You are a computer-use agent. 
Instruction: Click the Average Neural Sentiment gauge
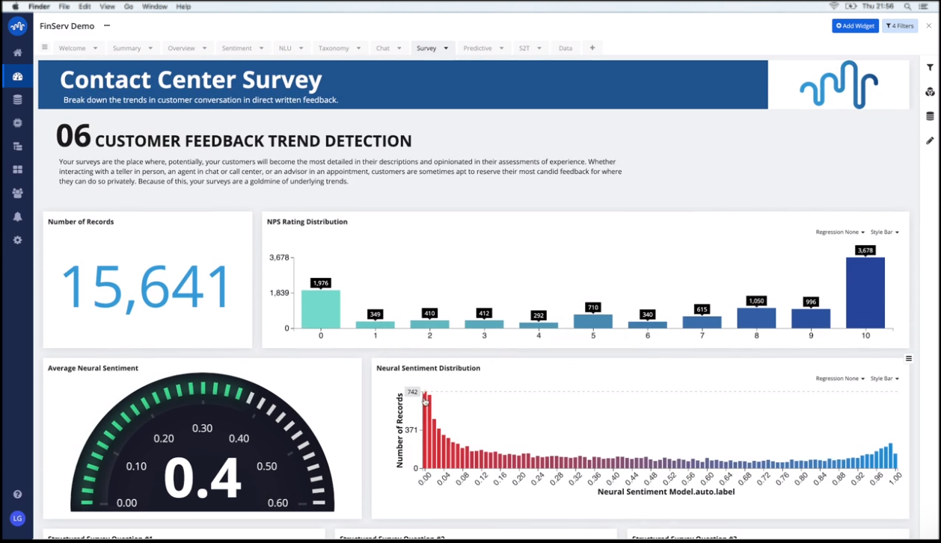(x=202, y=441)
